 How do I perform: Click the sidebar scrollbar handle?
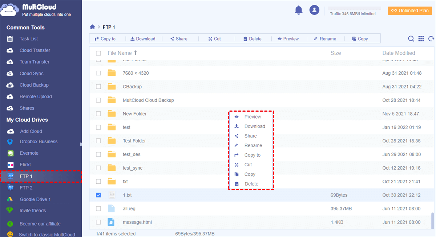[x=81, y=144]
